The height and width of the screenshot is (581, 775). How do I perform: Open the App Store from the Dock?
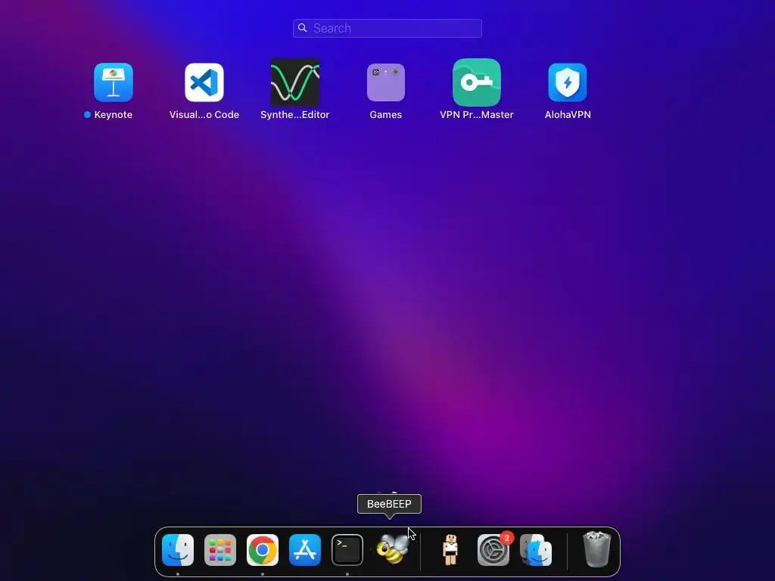(x=305, y=550)
